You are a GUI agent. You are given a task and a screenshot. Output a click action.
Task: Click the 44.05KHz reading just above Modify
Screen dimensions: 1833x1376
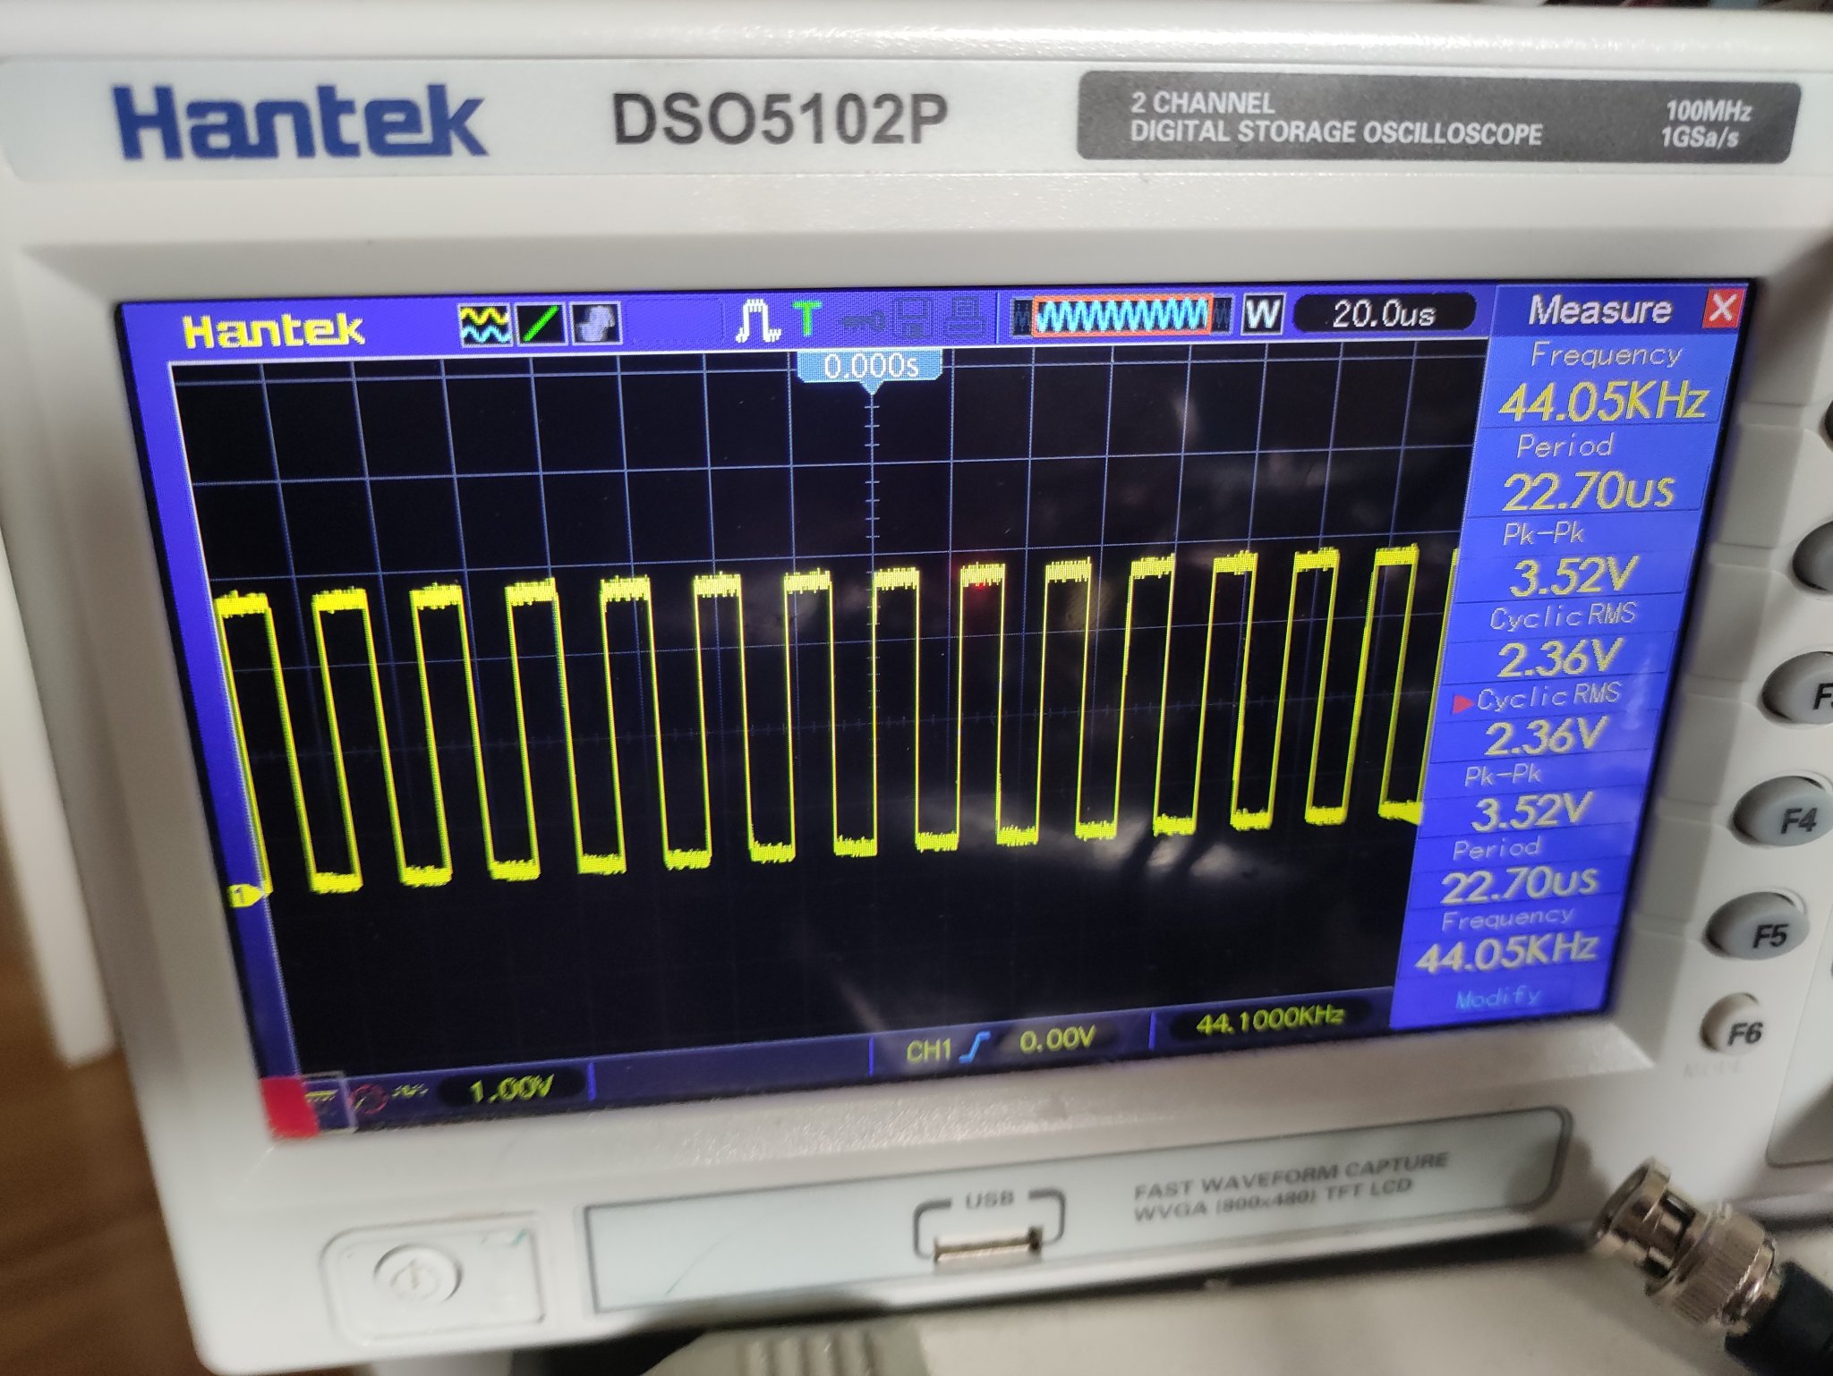[x=1505, y=954]
